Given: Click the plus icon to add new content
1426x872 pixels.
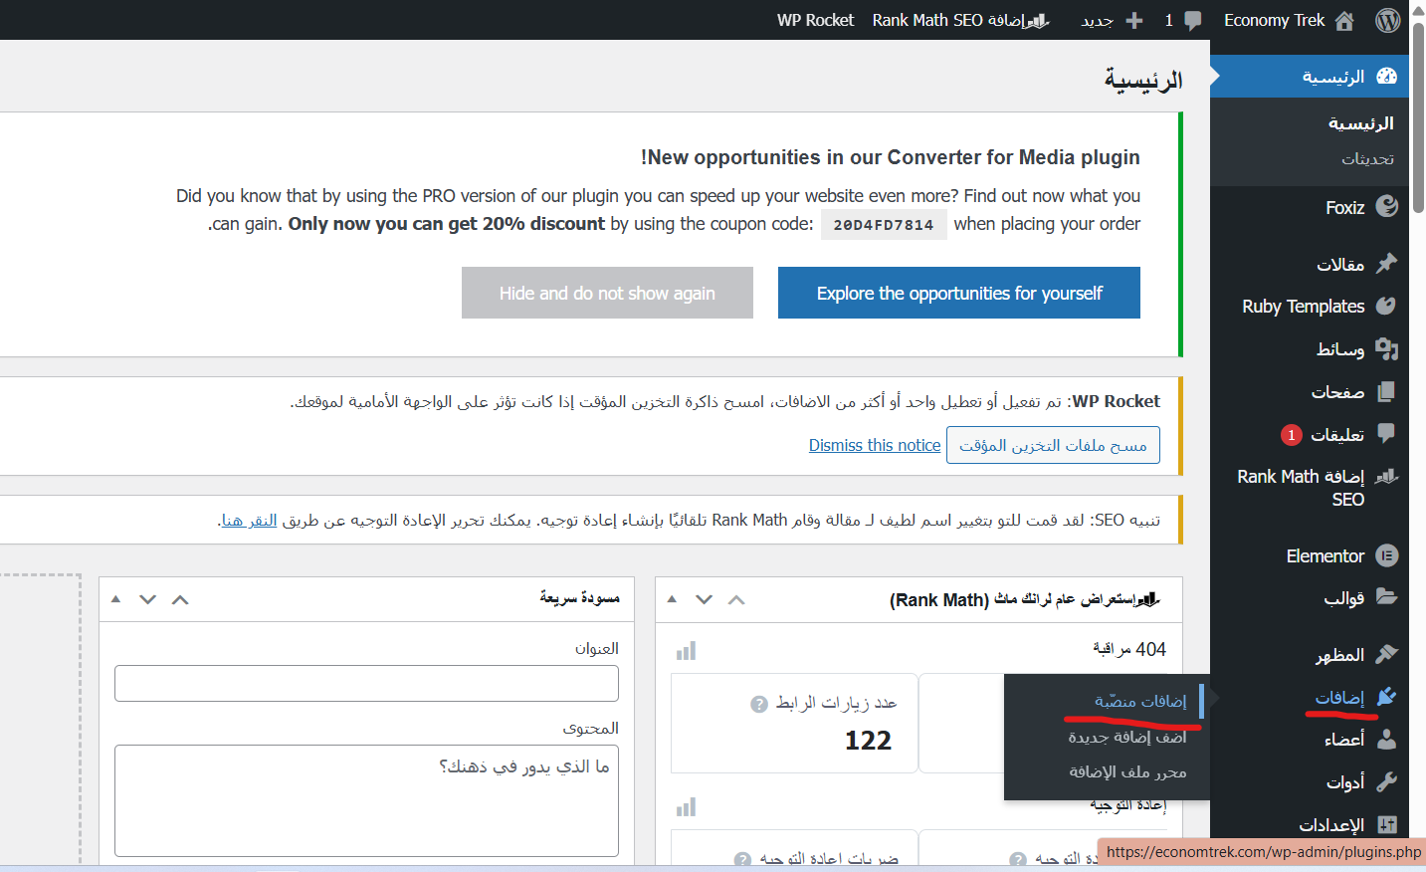Looking at the screenshot, I should [1133, 20].
